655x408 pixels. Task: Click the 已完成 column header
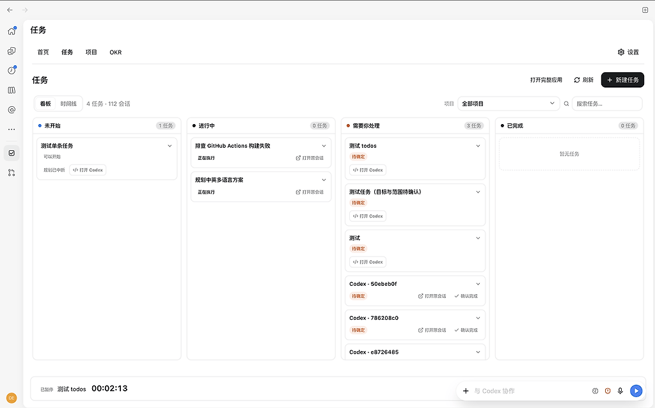click(x=569, y=126)
